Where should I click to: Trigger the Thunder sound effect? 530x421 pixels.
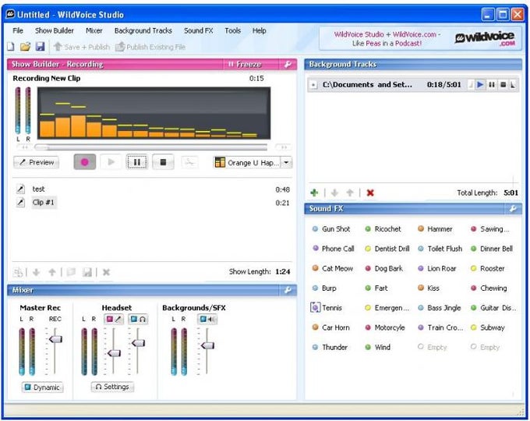tap(330, 347)
